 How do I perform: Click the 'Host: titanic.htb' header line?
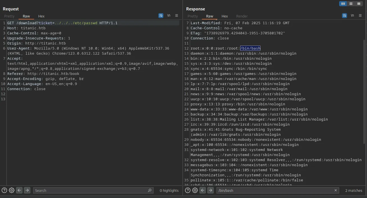pos(26,28)
